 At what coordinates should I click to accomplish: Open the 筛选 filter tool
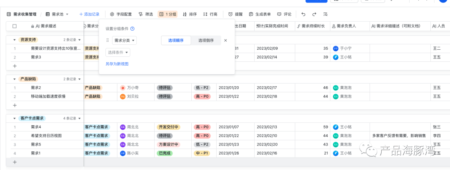coord(145,14)
